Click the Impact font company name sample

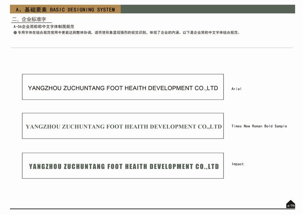124,166
